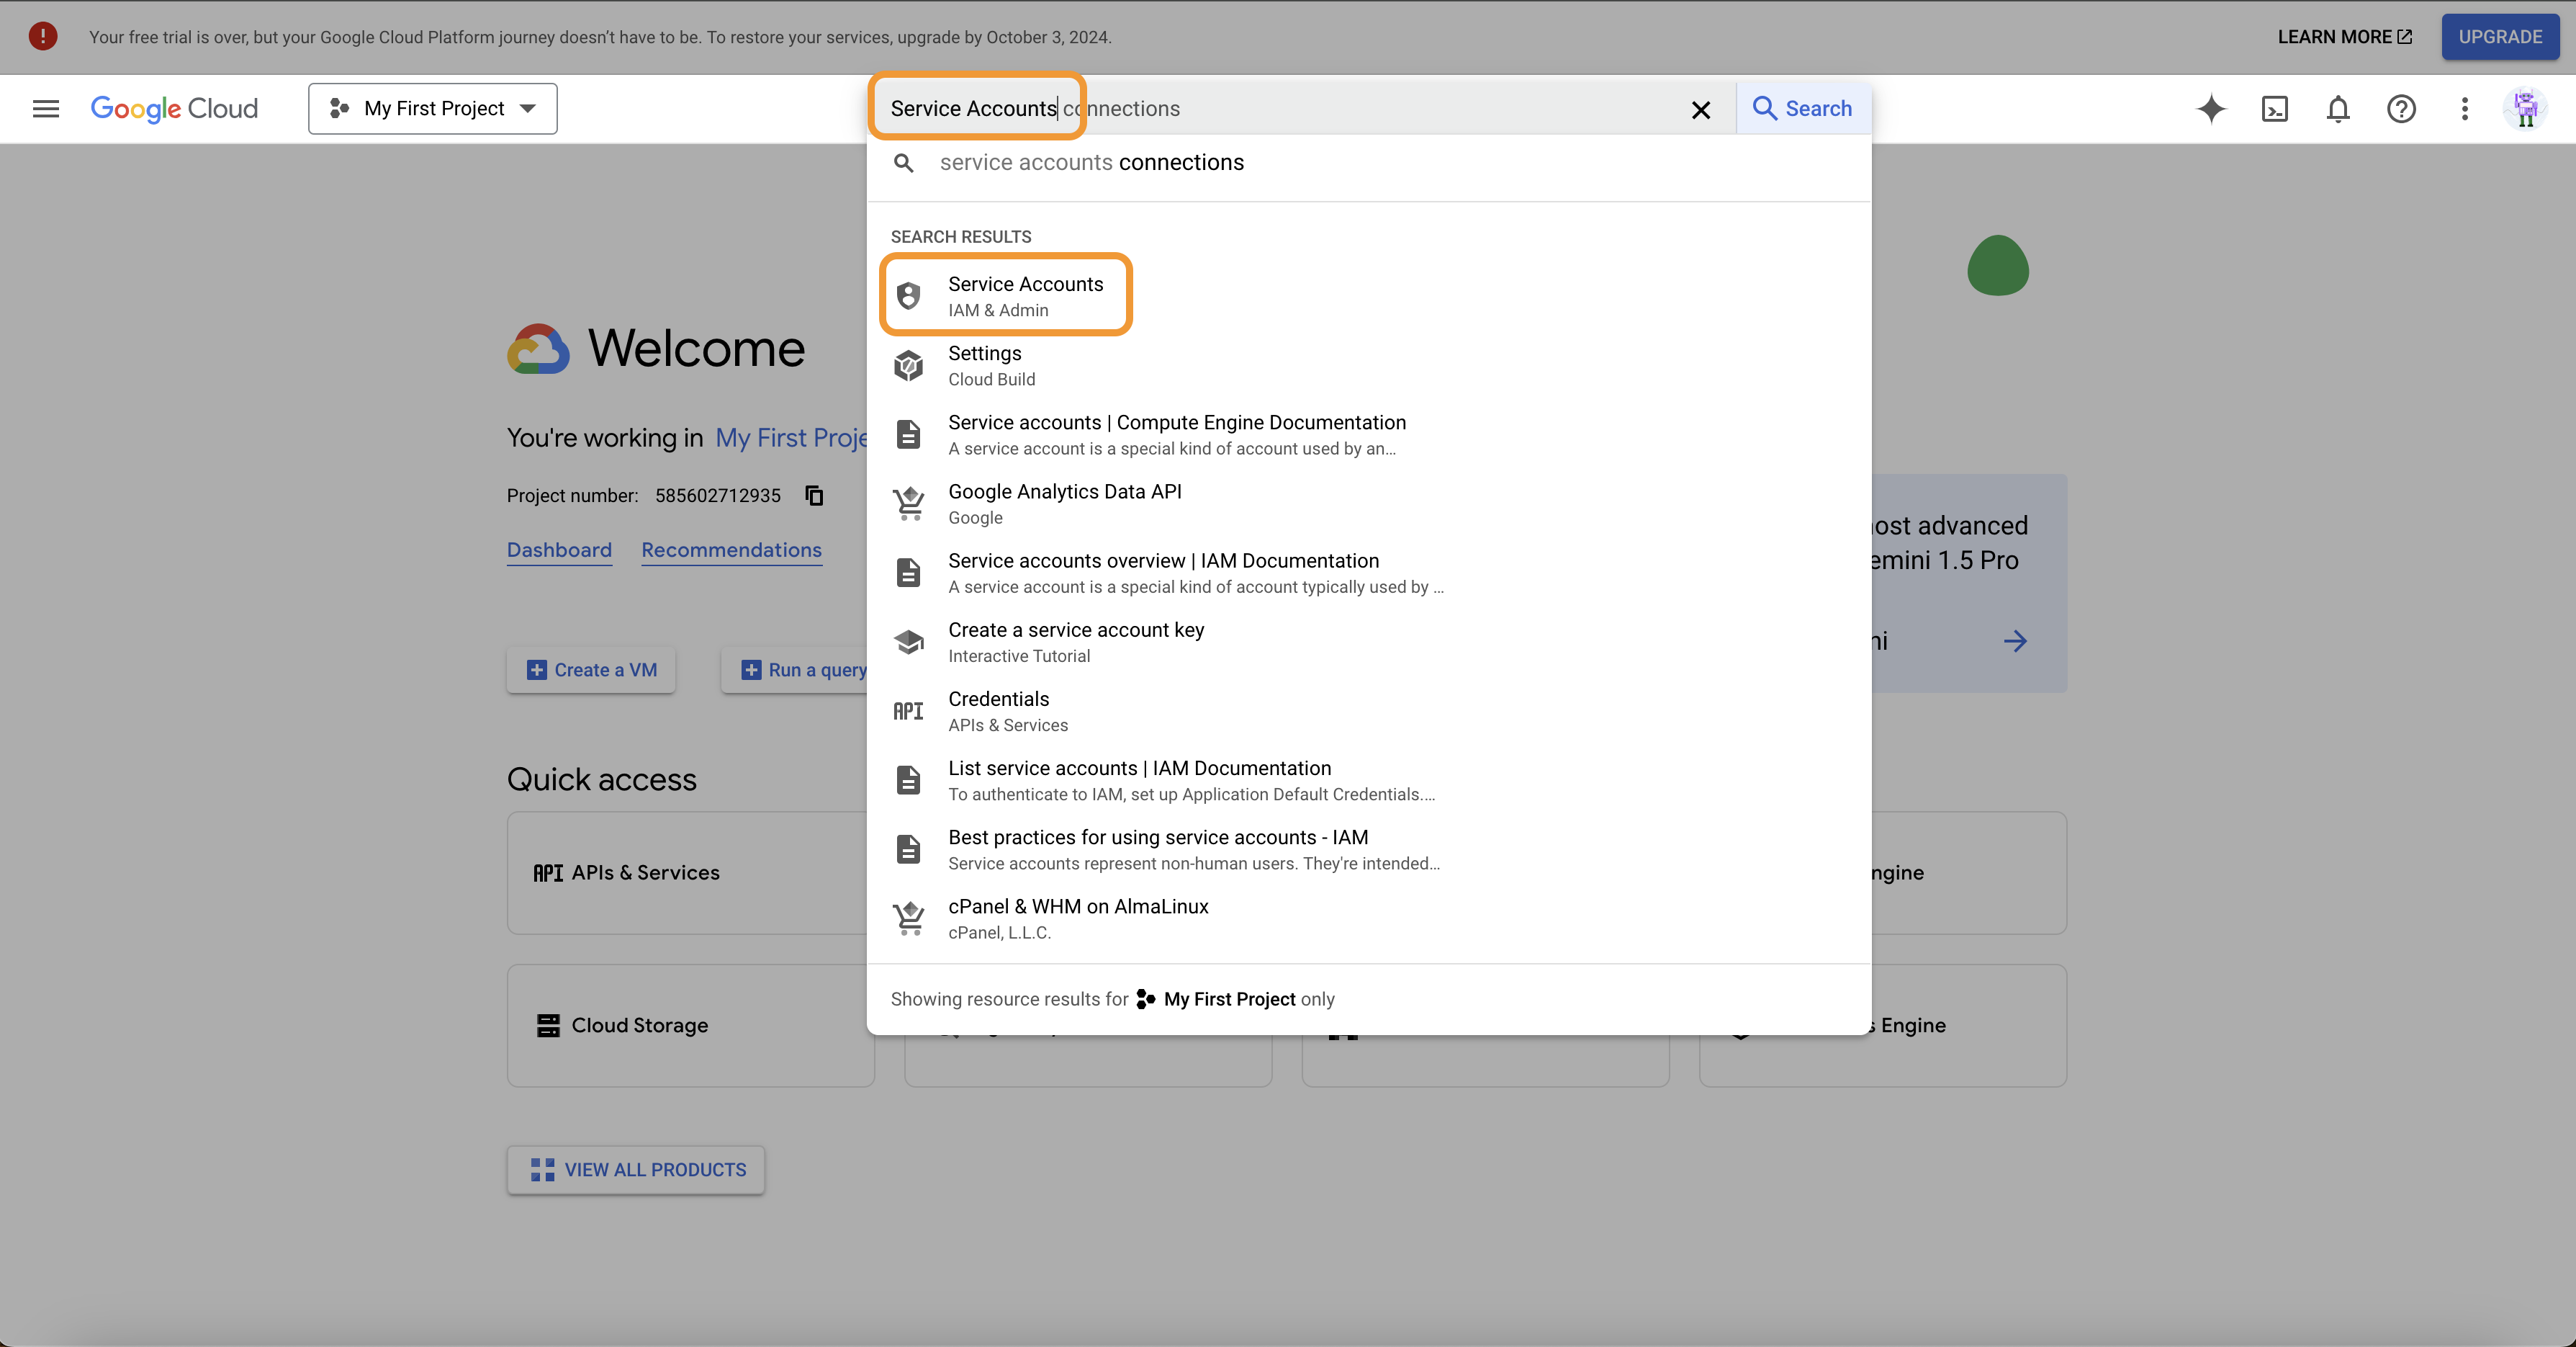This screenshot has height=1347, width=2576.
Task: Click document icon beside List service accounts
Action: [x=908, y=779]
